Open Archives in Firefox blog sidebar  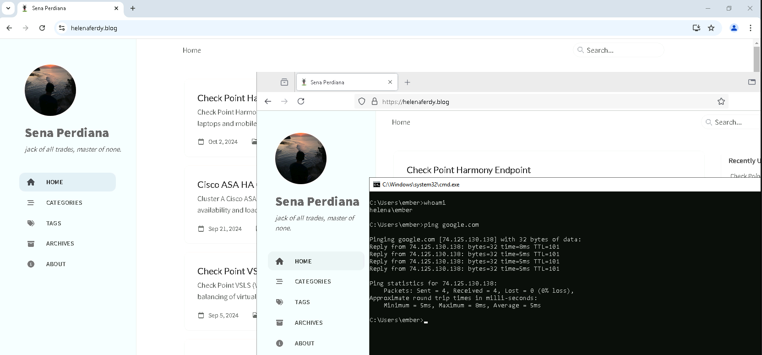point(308,322)
